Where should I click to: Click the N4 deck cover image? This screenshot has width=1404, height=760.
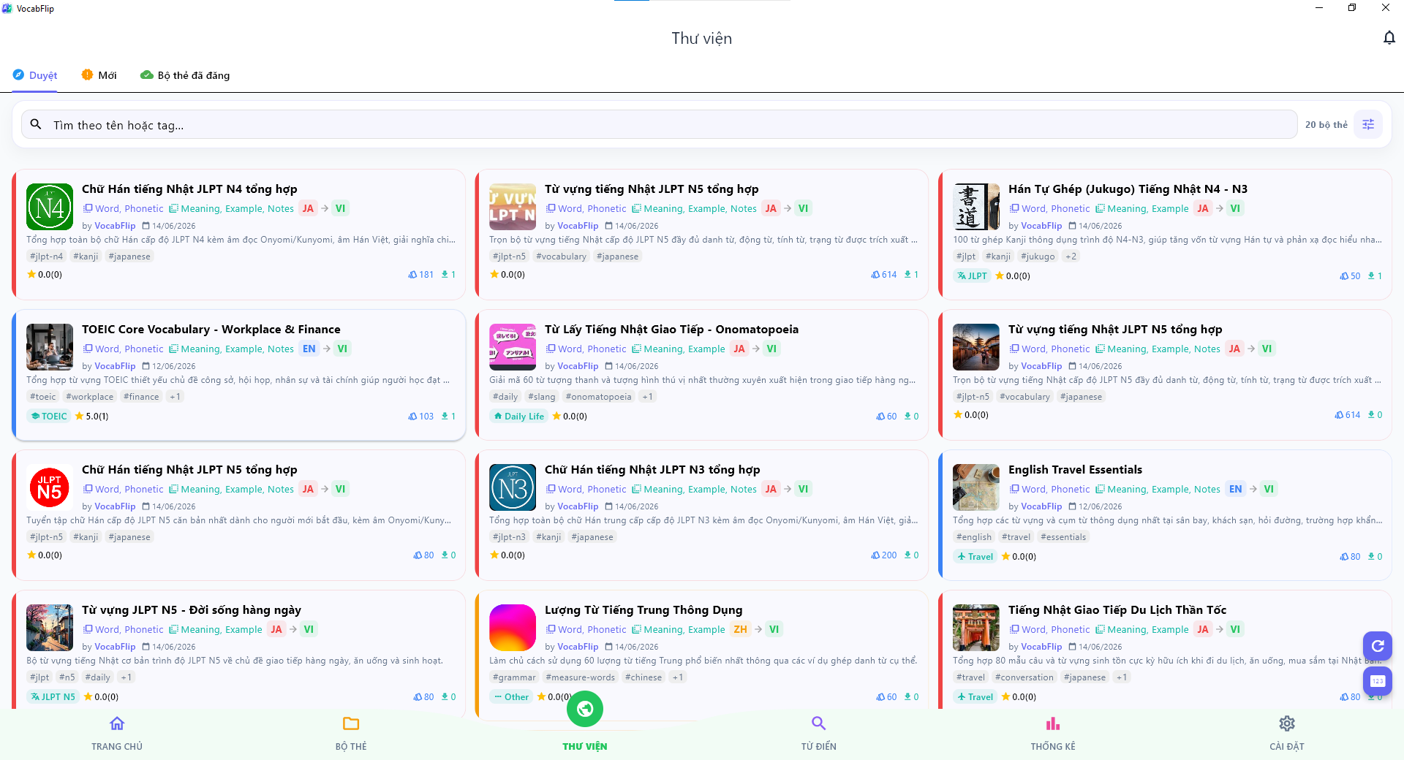(50, 207)
